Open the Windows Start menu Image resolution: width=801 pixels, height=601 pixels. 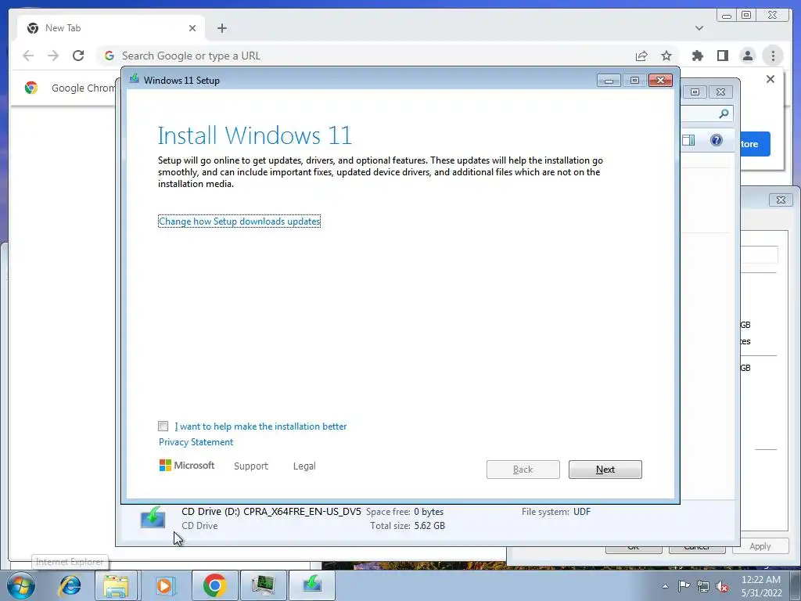coord(21,585)
